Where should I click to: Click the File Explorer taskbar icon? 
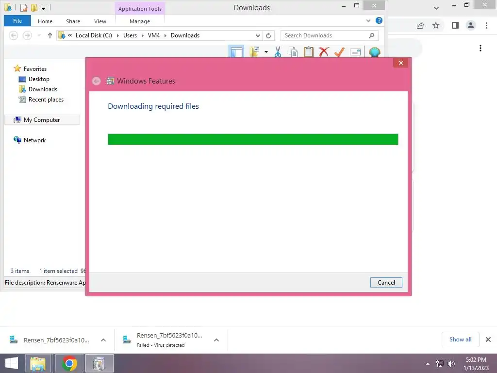(x=38, y=363)
